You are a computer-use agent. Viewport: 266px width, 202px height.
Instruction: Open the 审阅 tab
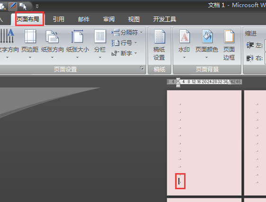(109, 19)
